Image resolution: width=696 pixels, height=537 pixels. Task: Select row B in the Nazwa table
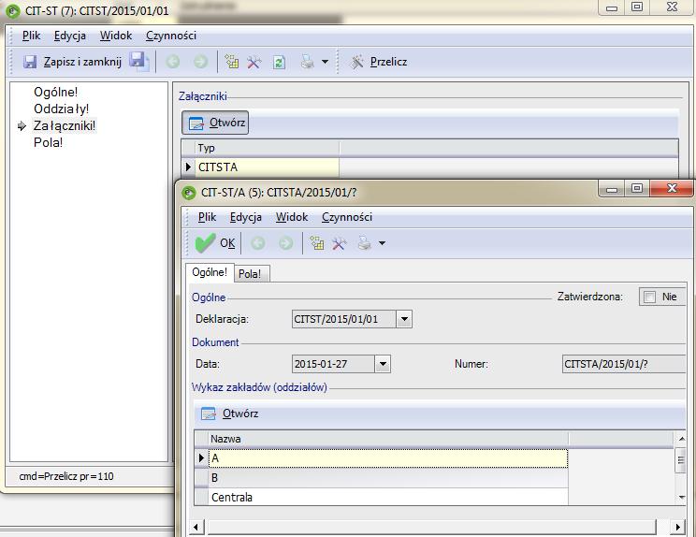[388, 478]
